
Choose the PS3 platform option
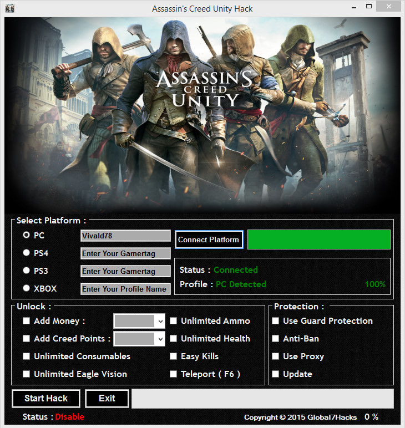[x=26, y=271]
